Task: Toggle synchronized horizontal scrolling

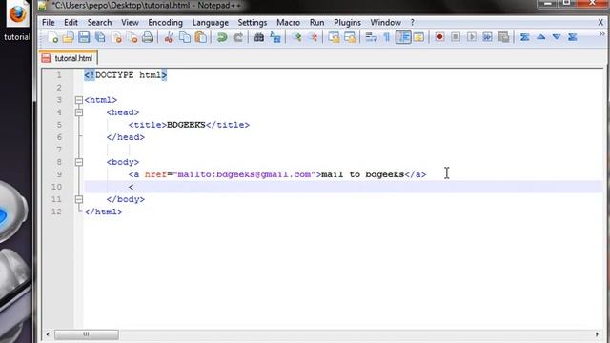Action: (350, 37)
